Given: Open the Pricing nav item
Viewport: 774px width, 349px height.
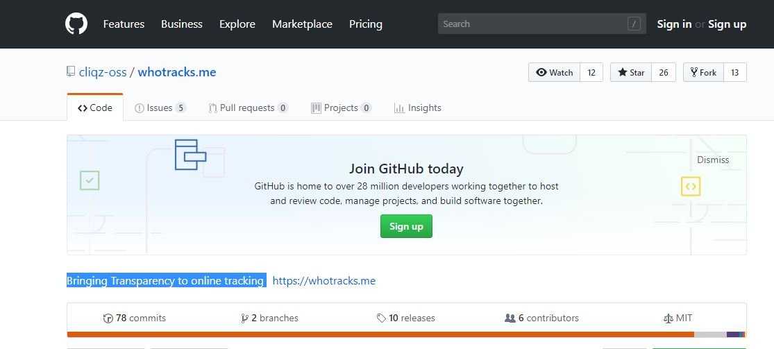Looking at the screenshot, I should tap(366, 24).
